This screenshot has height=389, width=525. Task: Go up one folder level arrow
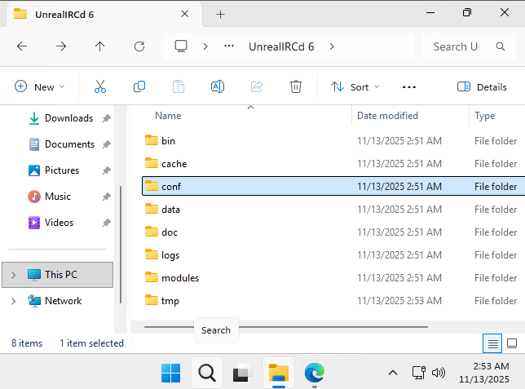pyautogui.click(x=100, y=46)
